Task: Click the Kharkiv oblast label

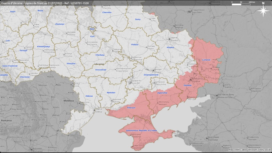Action: point(170,47)
